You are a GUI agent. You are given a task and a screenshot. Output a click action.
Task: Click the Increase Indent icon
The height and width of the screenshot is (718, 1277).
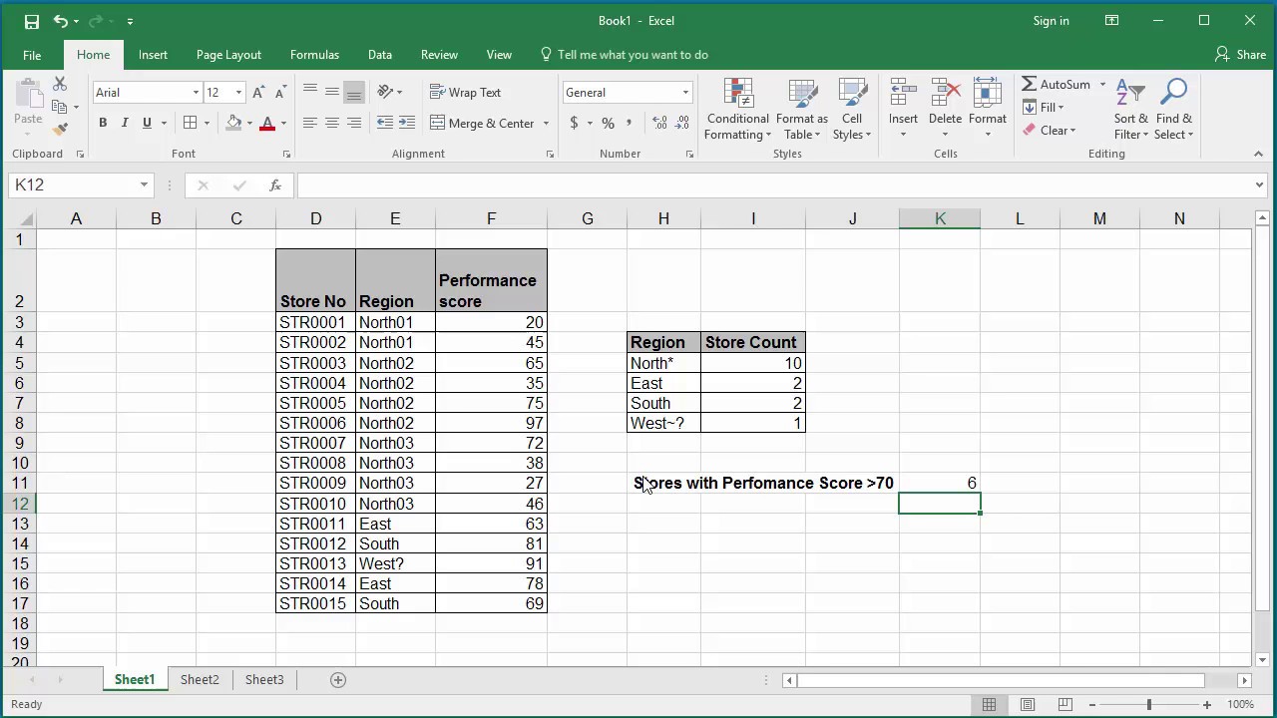coord(407,123)
